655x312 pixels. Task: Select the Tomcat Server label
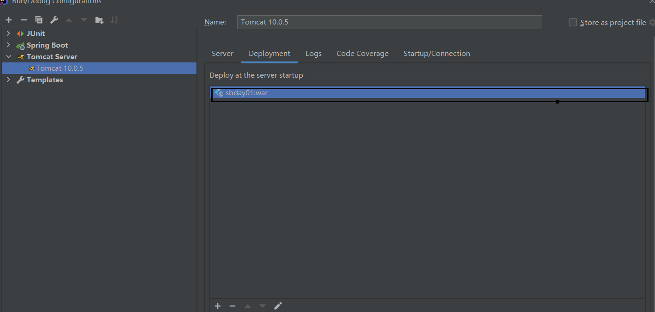pyautogui.click(x=52, y=57)
